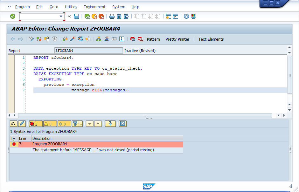Click the Pretty Printer button
This screenshot has width=299, height=192.
click(x=177, y=39)
